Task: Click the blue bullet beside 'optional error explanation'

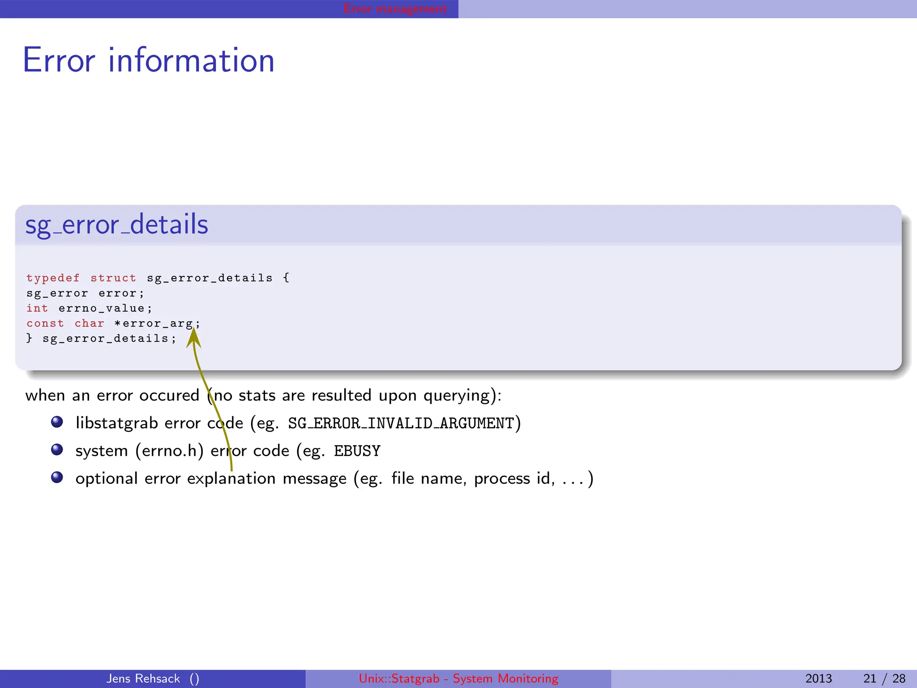Action: [57, 477]
